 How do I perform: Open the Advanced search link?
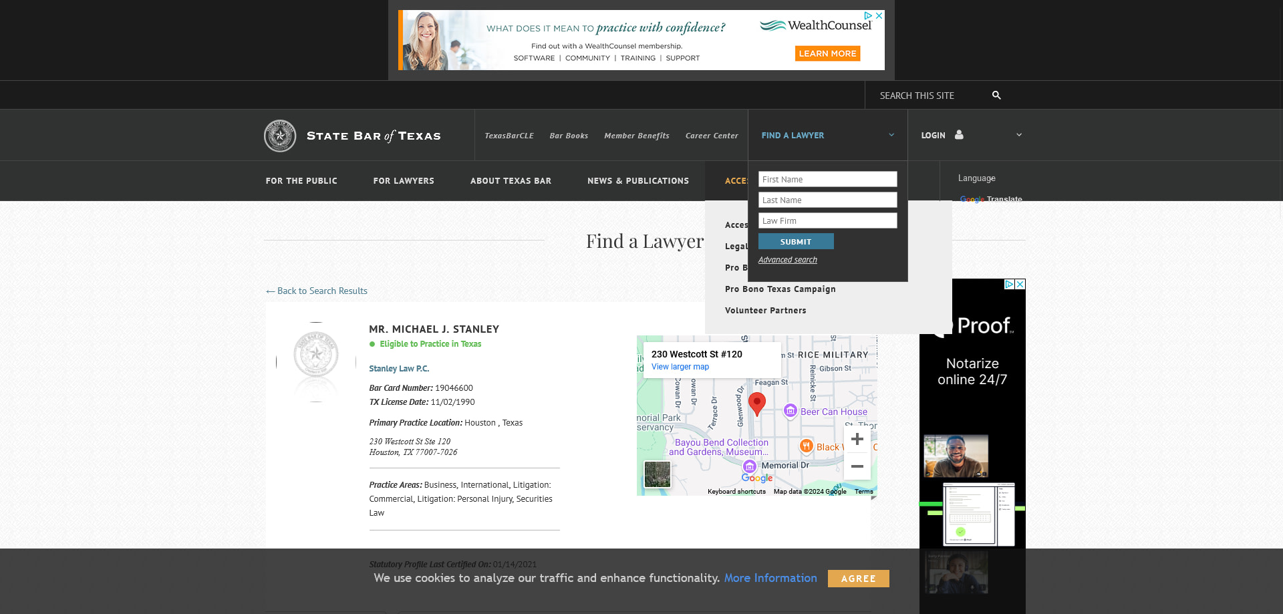(788, 260)
